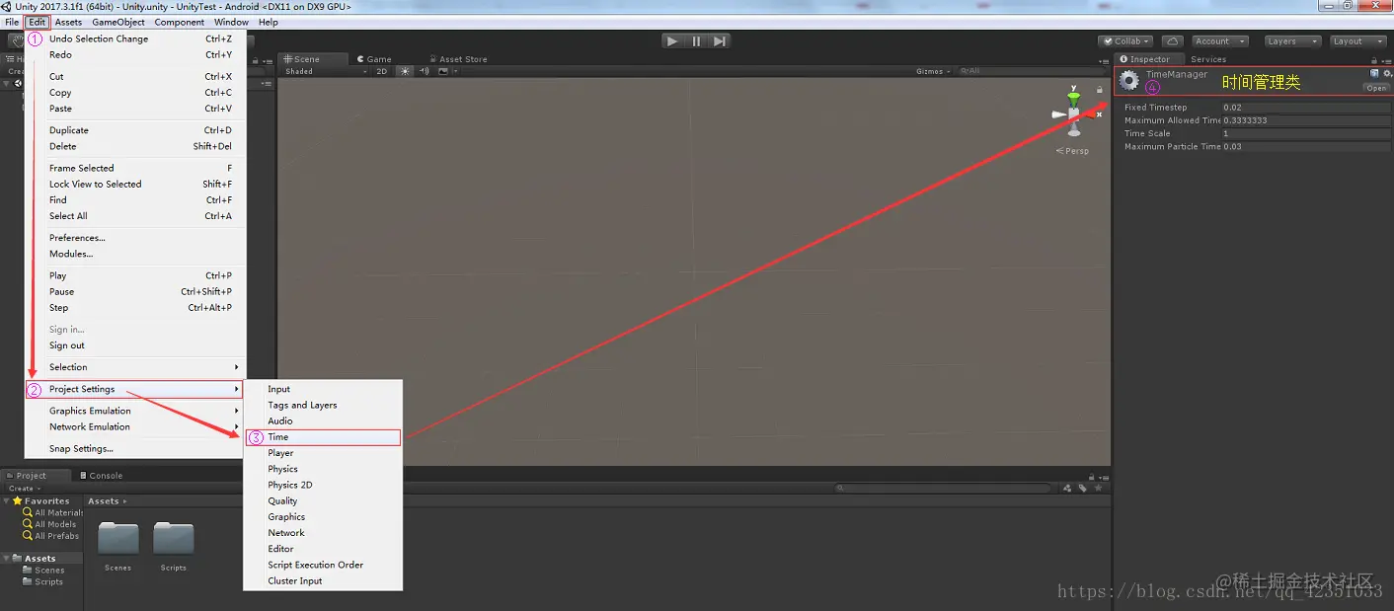
Task: Switch to the Asset Store tab
Action: 457,59
